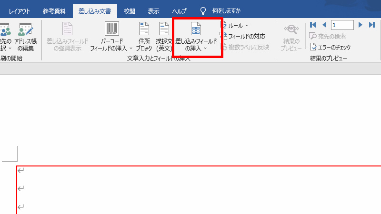This screenshot has height=214, width=381.
Task: Open the Rules (ルール) dropdown
Action: 237,26
